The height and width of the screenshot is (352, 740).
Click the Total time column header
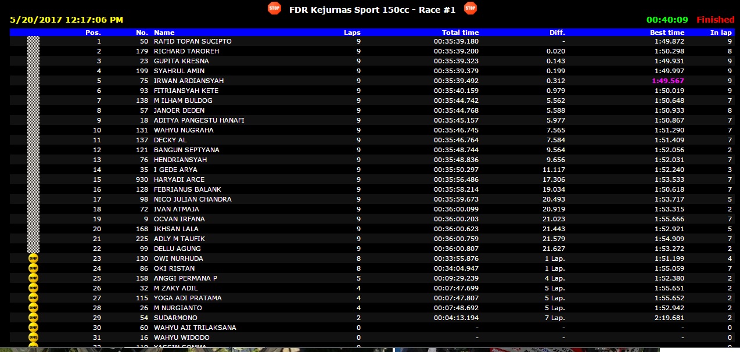click(x=460, y=33)
